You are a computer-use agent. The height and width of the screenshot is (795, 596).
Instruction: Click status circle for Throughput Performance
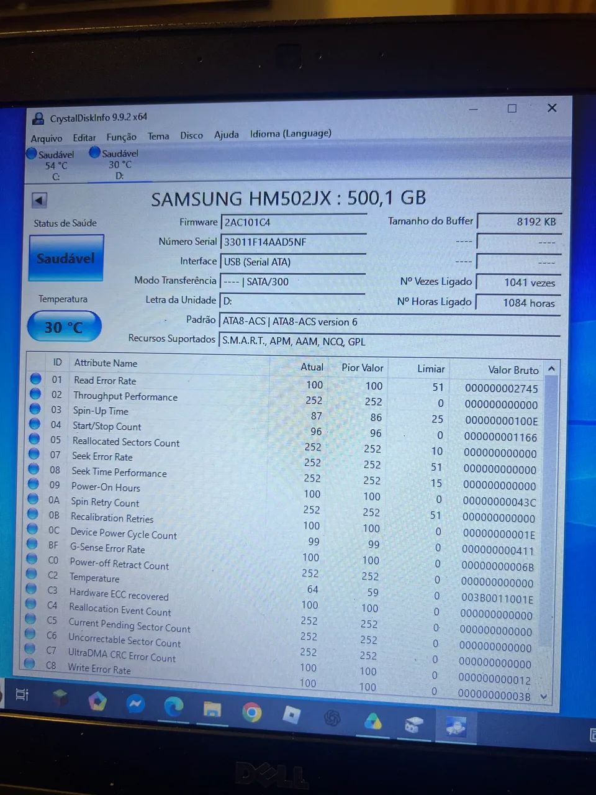[35, 393]
